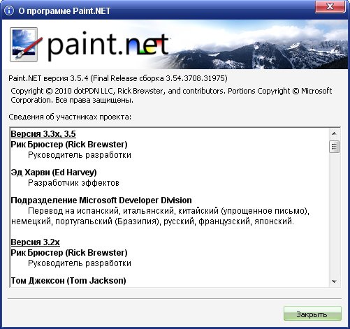Click 'Эд Харви (Ed Harvey)' name
This screenshot has width=350, height=329.
click(x=54, y=173)
